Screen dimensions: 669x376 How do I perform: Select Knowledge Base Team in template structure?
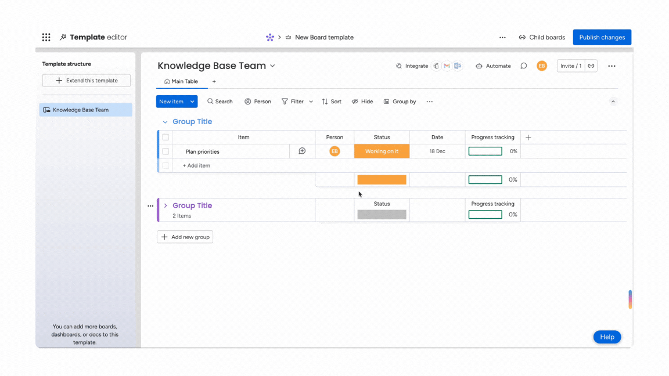pos(85,110)
